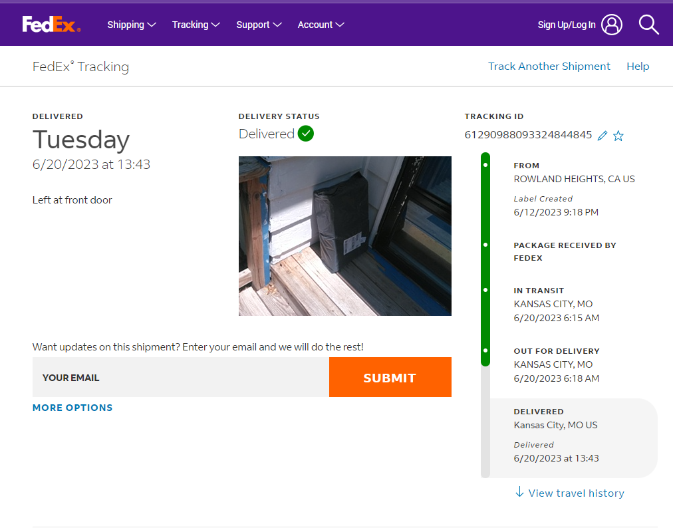This screenshot has width=673, height=532.
Task: Open the search magnifier icon
Action: 648,25
